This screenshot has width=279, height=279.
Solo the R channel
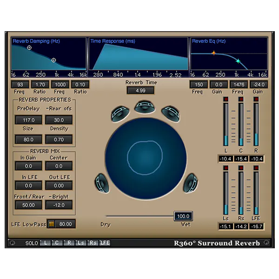69,243
